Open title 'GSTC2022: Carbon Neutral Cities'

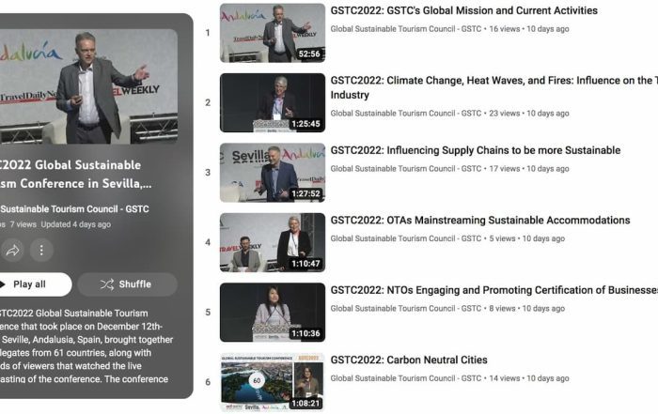coord(409,360)
